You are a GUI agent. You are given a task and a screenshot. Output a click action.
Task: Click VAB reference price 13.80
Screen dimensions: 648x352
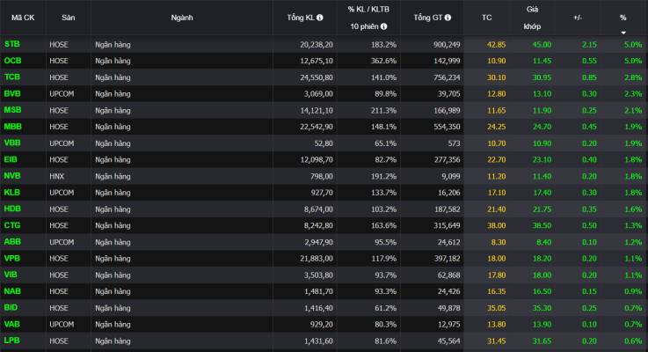[x=497, y=325]
